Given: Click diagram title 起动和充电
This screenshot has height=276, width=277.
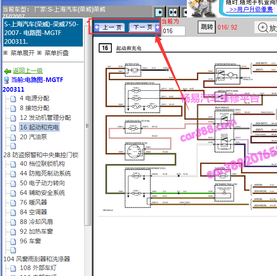Looking at the screenshot, I should (x=129, y=48).
